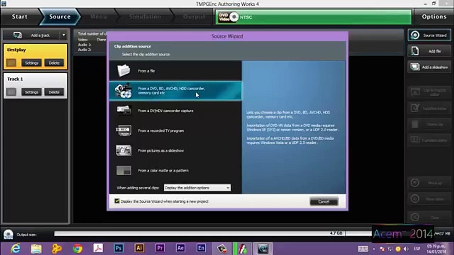Click the Add file button icon
The image size is (454, 255).
415,51
